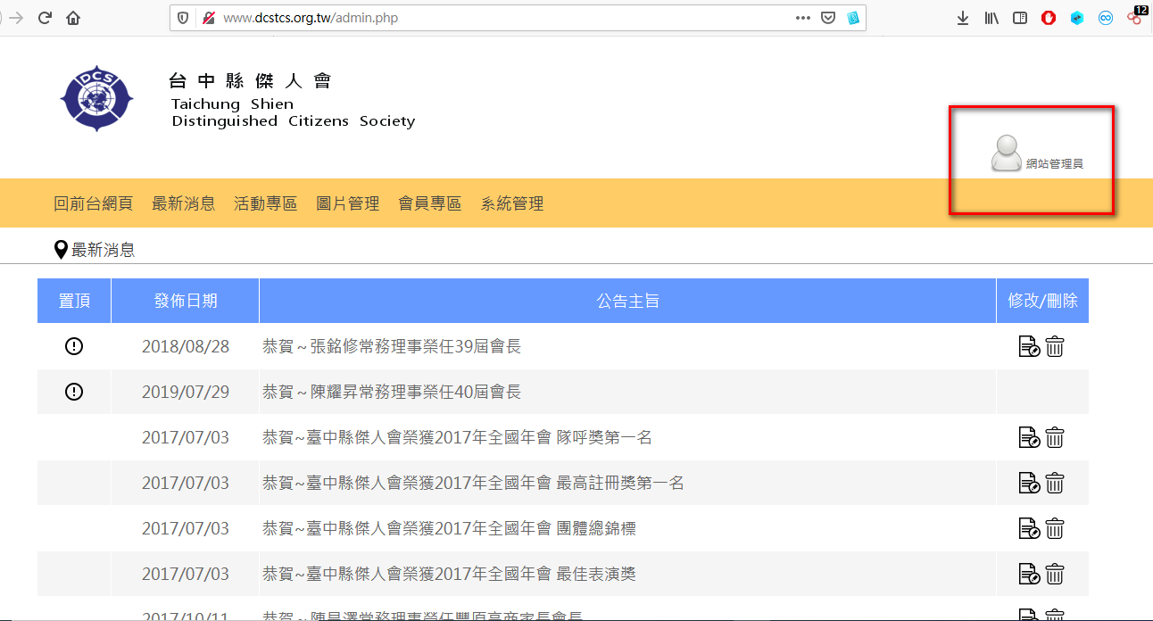Click the 網站管理員 user label
The height and width of the screenshot is (621, 1153).
tap(1054, 164)
